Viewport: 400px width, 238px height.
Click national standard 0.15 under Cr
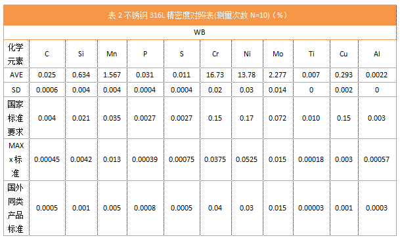coord(215,118)
